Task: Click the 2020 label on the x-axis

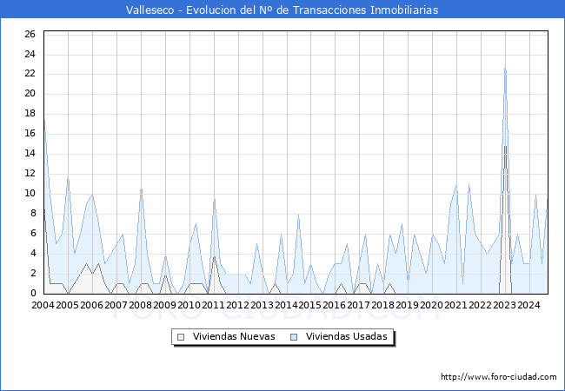Action: click(431, 305)
